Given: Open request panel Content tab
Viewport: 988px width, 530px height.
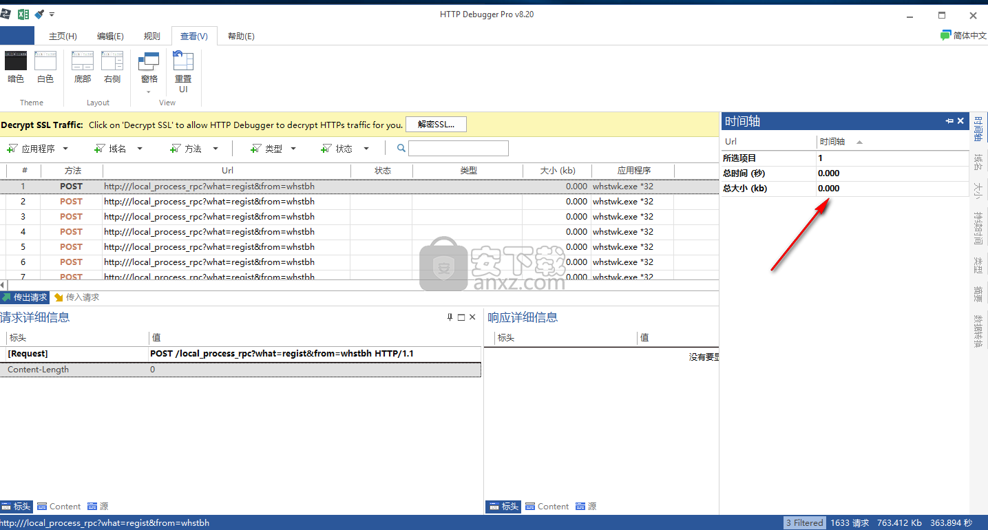Looking at the screenshot, I should coord(59,507).
